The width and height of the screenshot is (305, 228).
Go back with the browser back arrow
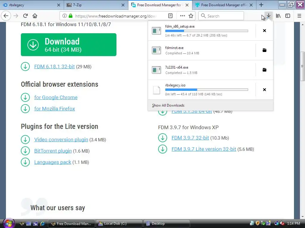(x=6, y=16)
